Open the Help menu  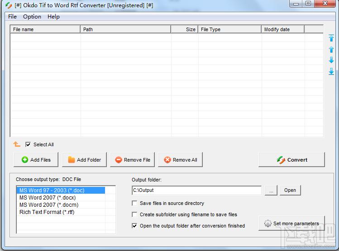click(x=53, y=17)
